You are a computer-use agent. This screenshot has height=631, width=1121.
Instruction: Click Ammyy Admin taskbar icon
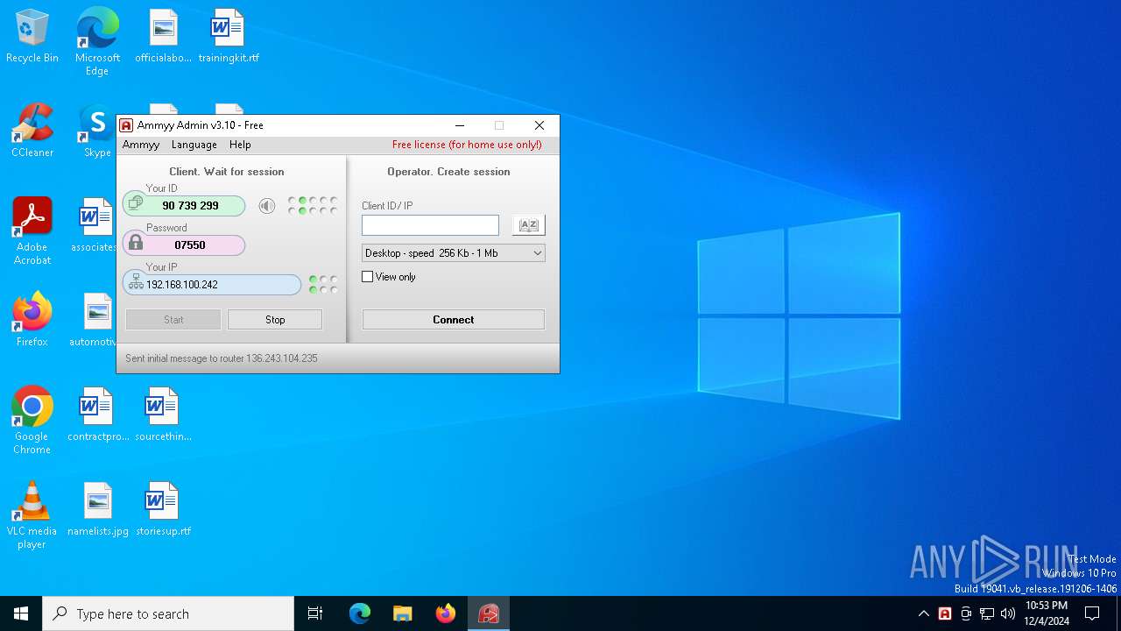click(x=489, y=613)
